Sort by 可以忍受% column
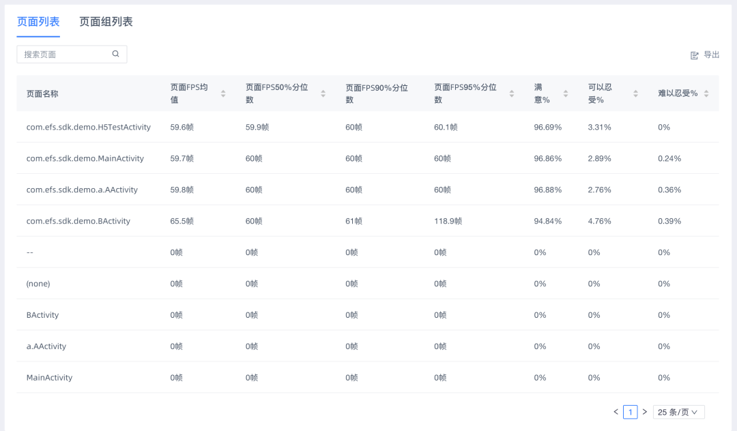This screenshot has width=737, height=431. [x=635, y=93]
